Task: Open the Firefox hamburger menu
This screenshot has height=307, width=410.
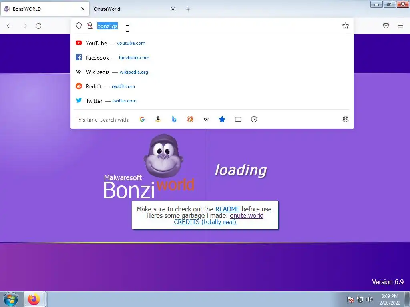Action: [400, 26]
